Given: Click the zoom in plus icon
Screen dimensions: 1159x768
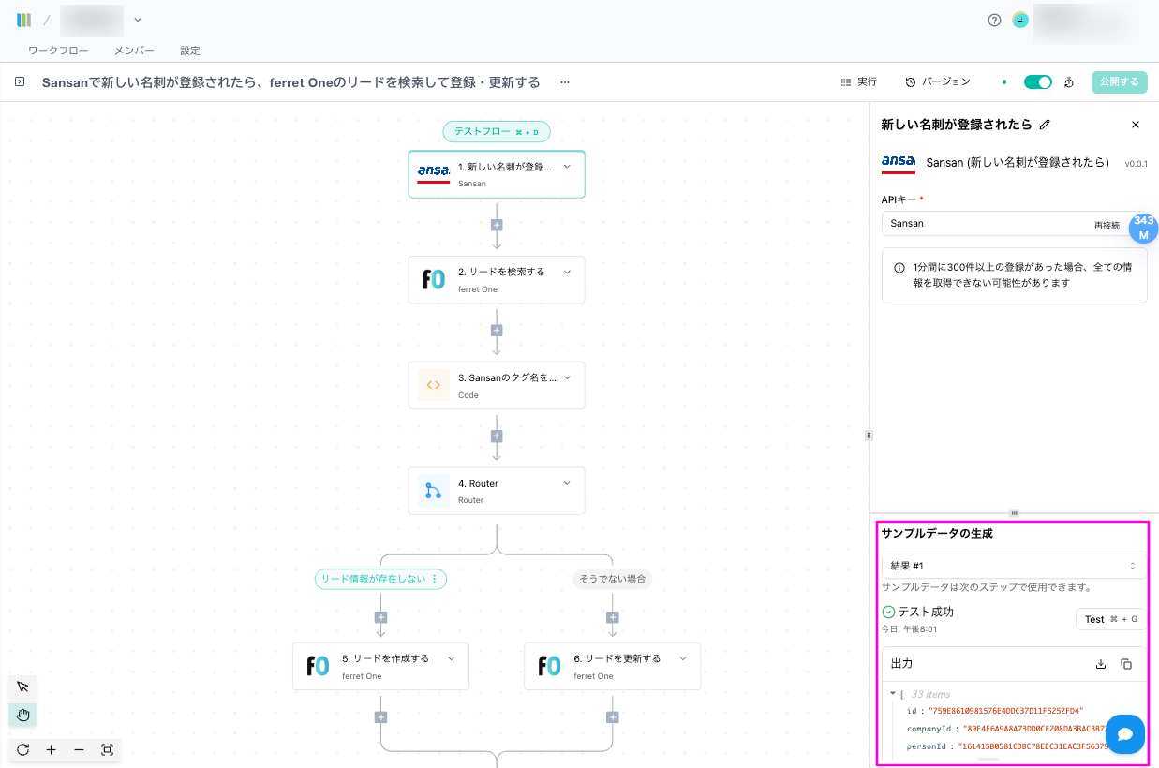Looking at the screenshot, I should click(51, 750).
